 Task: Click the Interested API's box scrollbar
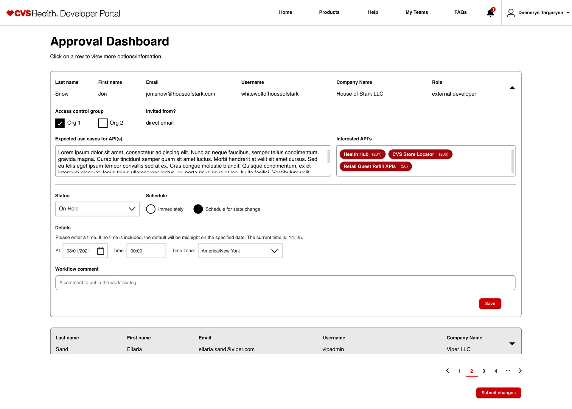pos(512,161)
